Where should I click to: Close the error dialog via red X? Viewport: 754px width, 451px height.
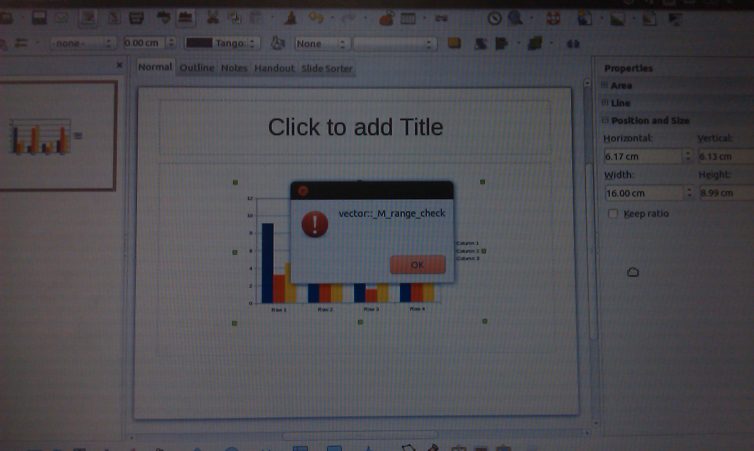[303, 191]
